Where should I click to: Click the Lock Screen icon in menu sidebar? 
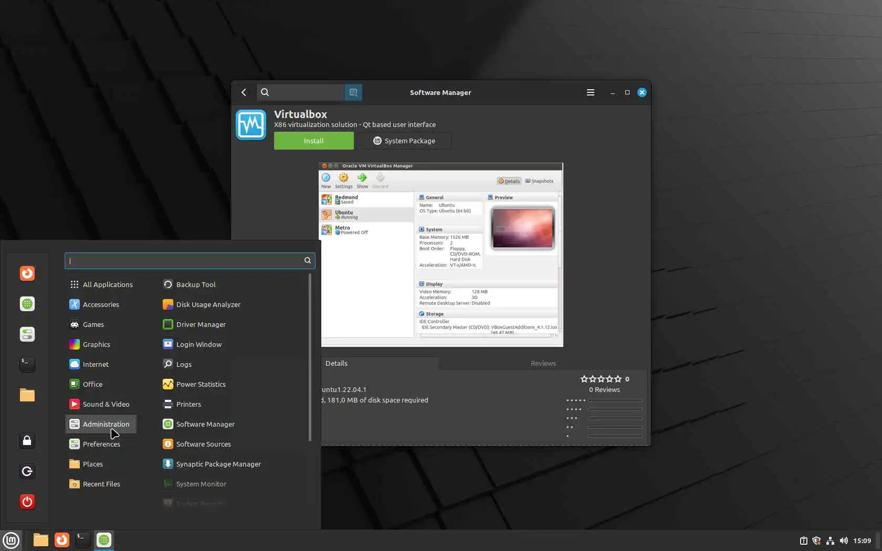27,441
